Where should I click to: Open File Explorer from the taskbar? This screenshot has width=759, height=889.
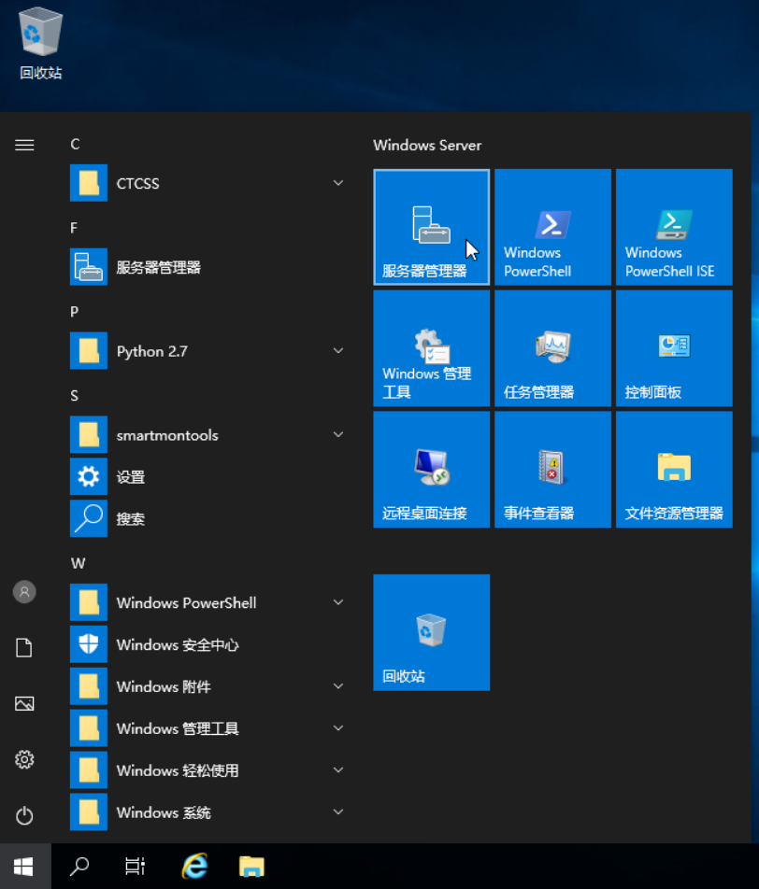click(251, 867)
